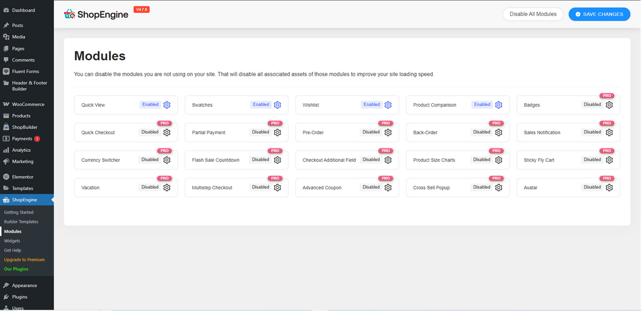This screenshot has width=641, height=311.
Task: Click the Get Help link
Action: tap(13, 250)
